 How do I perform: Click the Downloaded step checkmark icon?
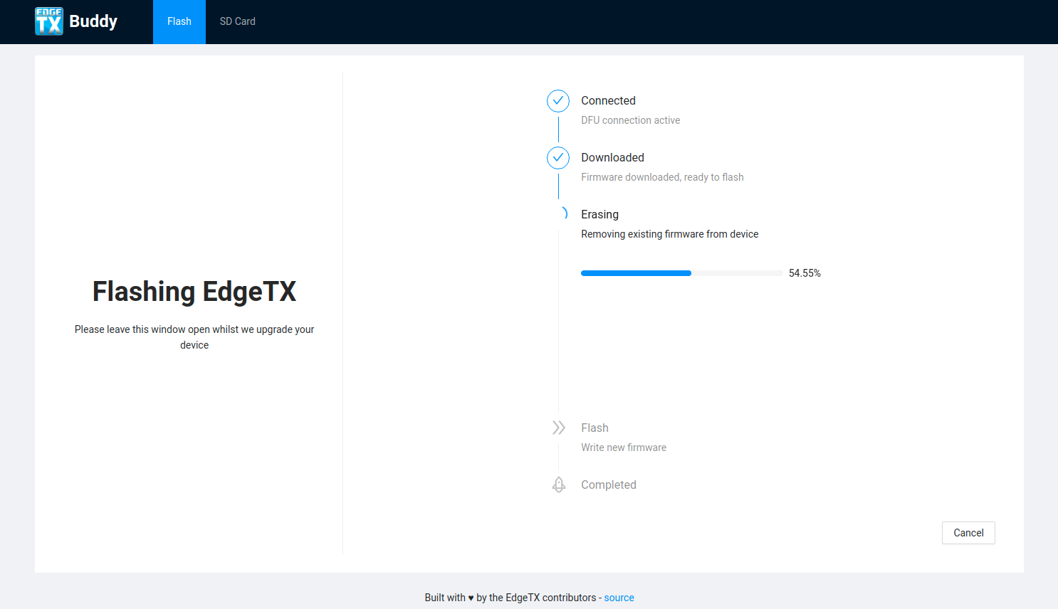(x=558, y=158)
